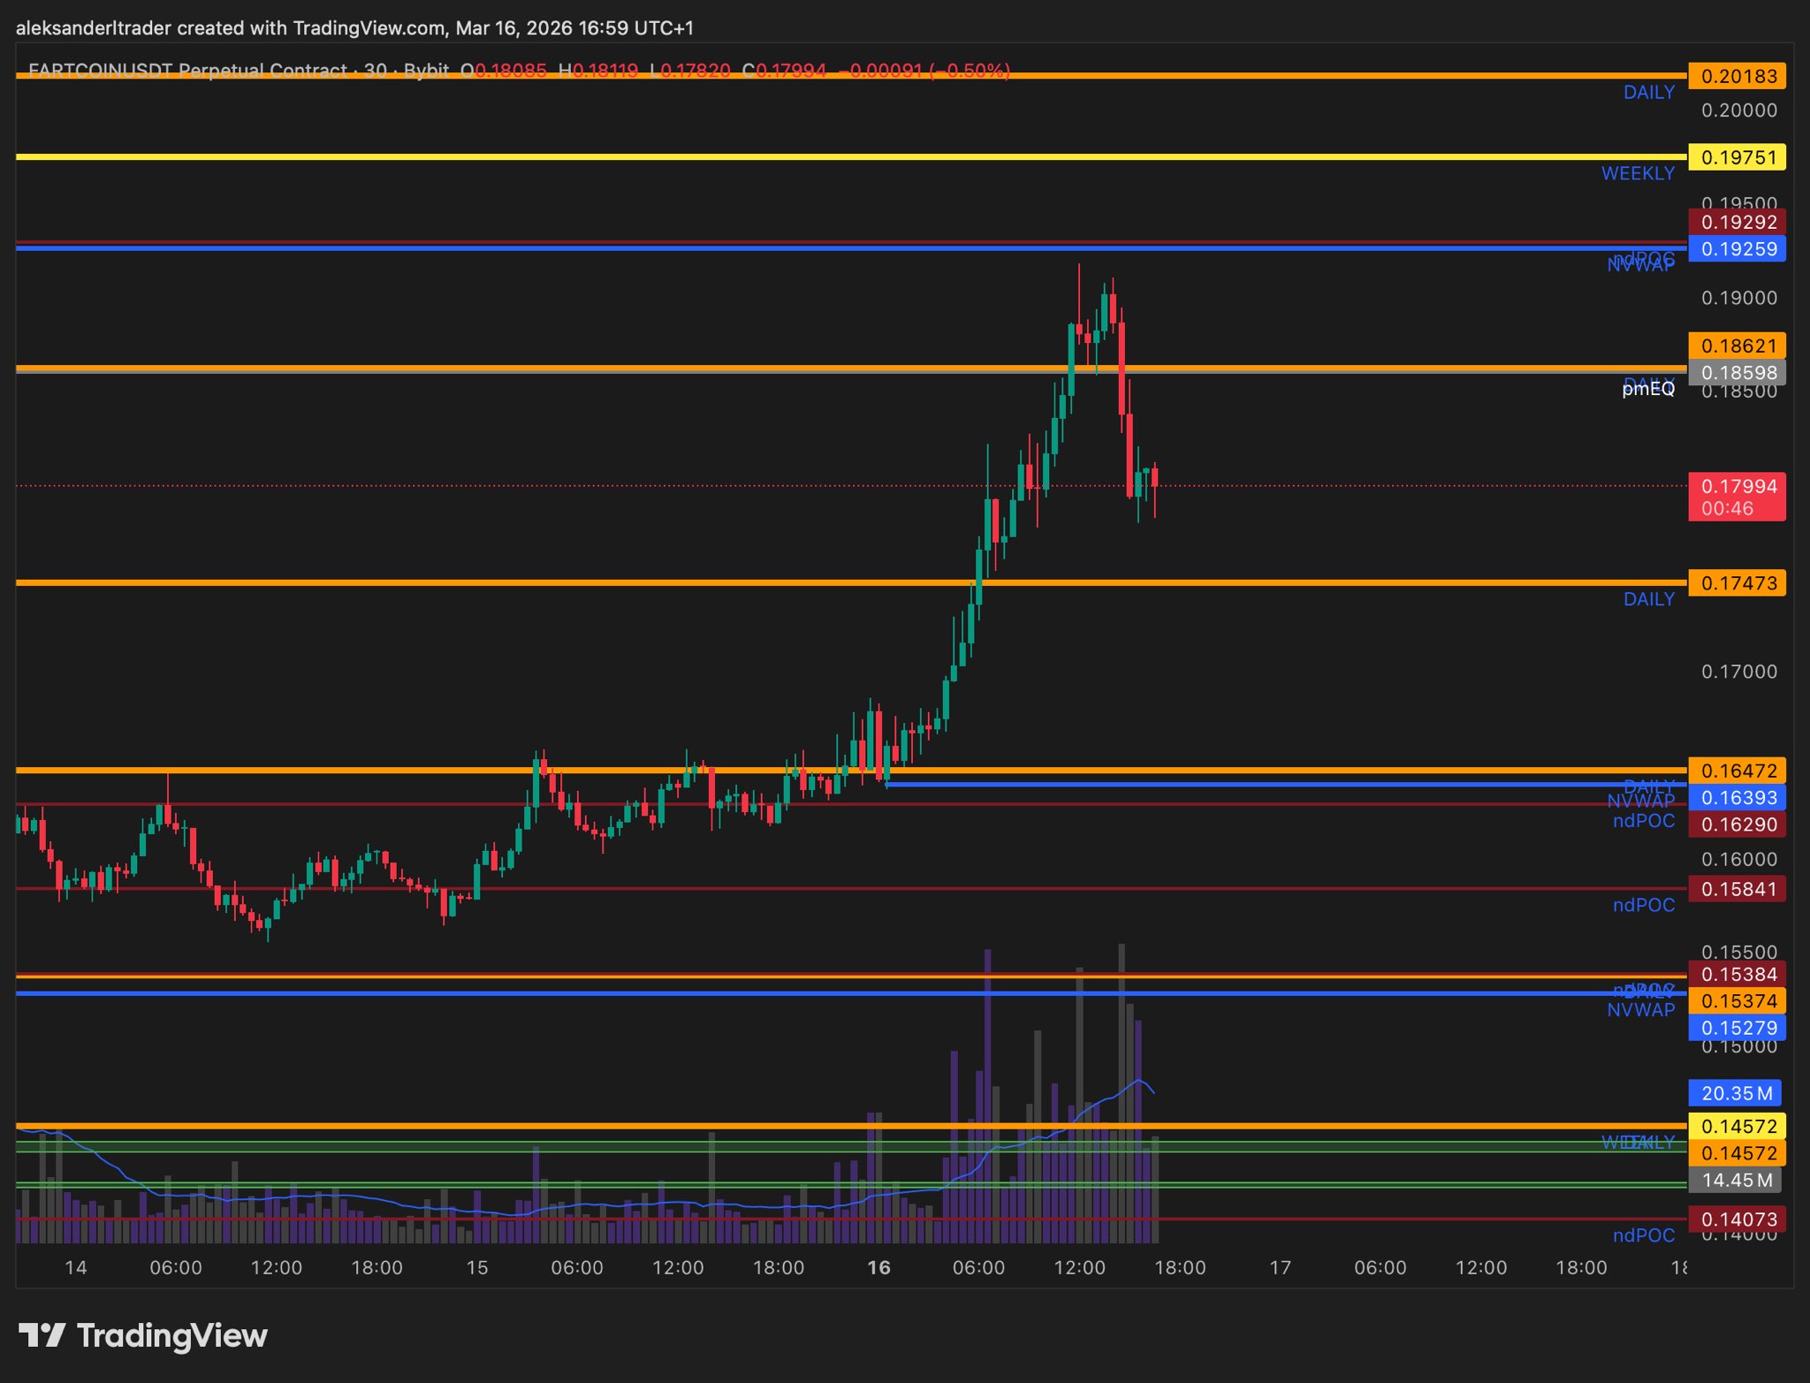Click the TradingView logo icon

point(42,1334)
